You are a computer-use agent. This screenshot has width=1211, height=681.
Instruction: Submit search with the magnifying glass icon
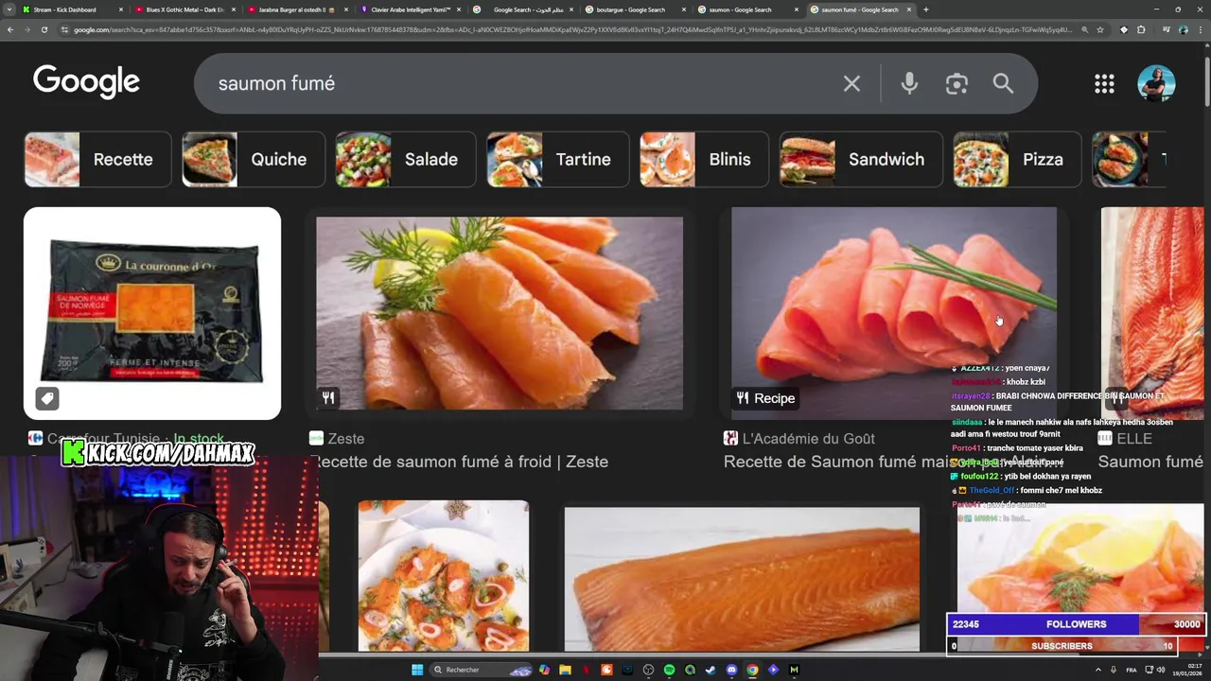pos(1003,83)
